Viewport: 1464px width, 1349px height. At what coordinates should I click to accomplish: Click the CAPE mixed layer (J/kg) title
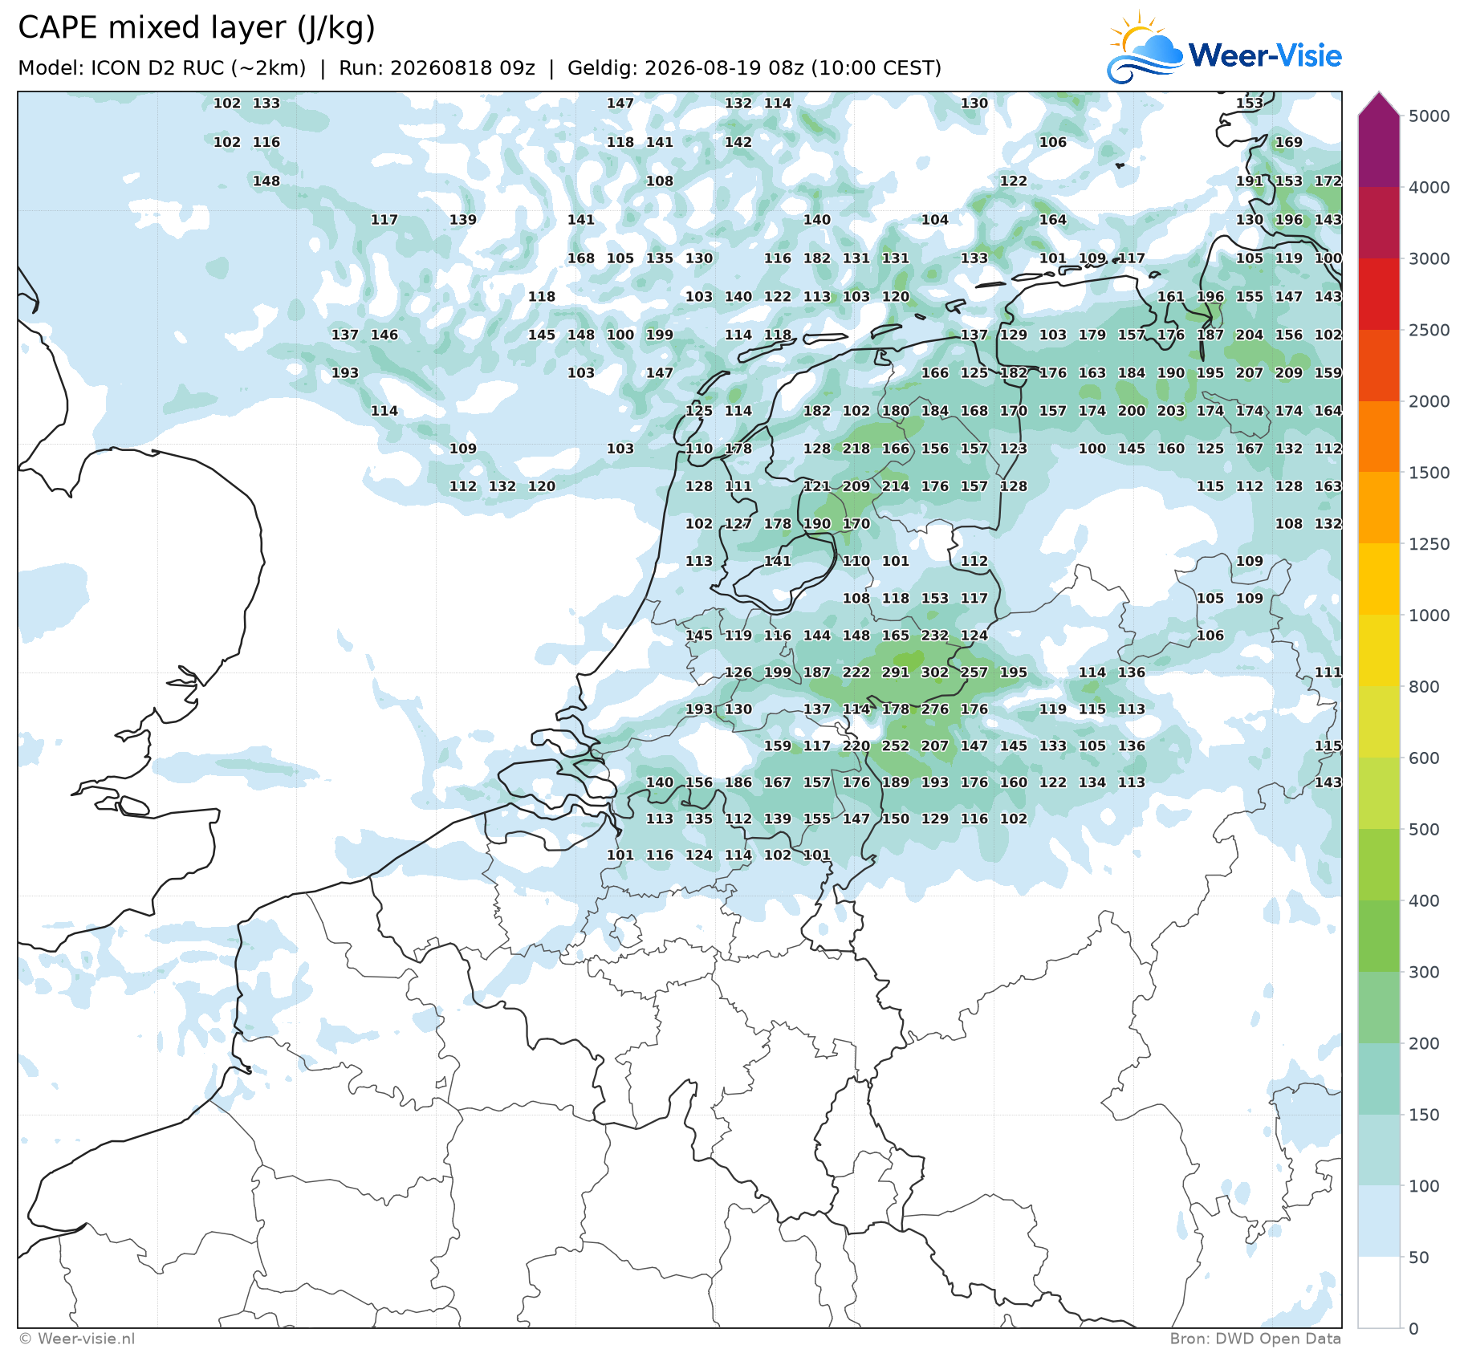click(197, 28)
